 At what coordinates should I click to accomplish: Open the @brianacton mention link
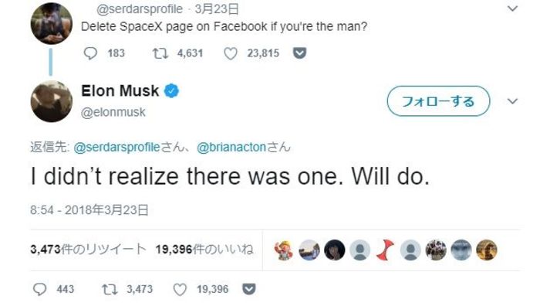[x=231, y=148]
